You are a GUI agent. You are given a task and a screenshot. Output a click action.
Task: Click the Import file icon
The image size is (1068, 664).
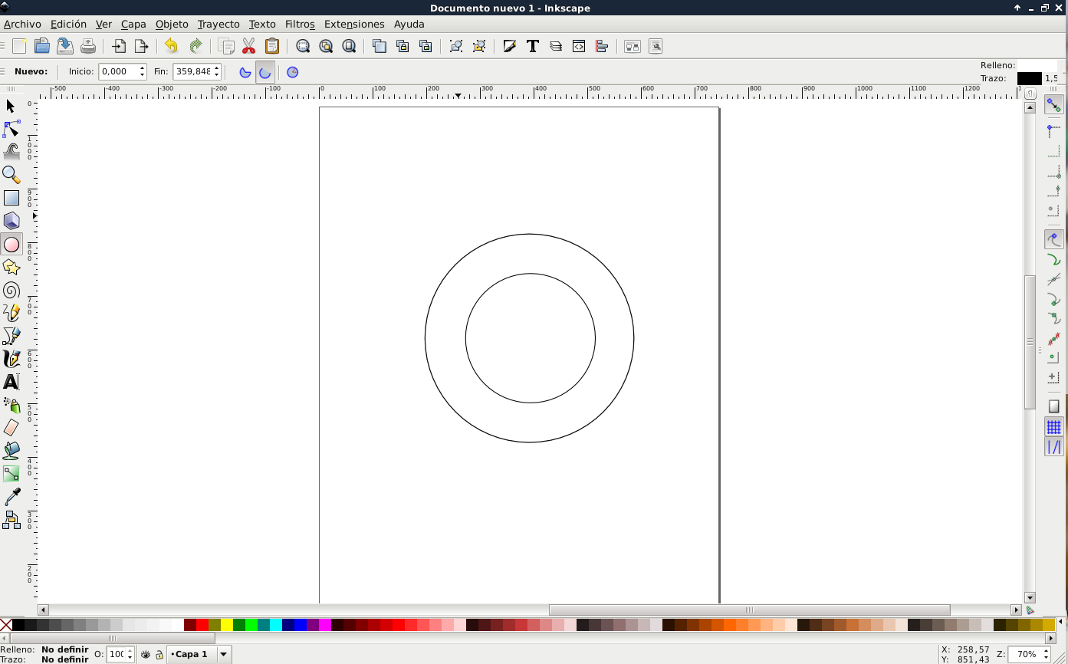[119, 46]
